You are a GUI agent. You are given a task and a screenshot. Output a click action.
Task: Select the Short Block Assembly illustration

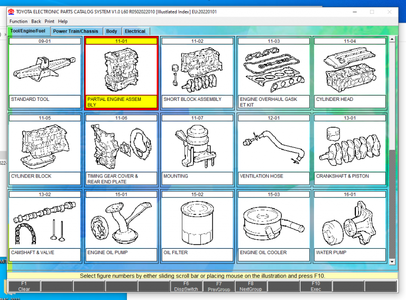pos(197,70)
